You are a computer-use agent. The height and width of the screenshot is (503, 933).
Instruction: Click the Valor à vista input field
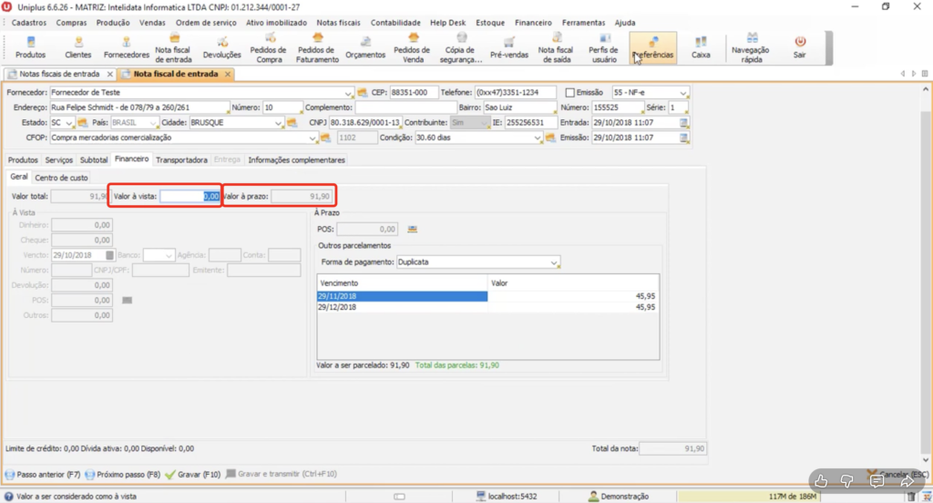point(189,195)
